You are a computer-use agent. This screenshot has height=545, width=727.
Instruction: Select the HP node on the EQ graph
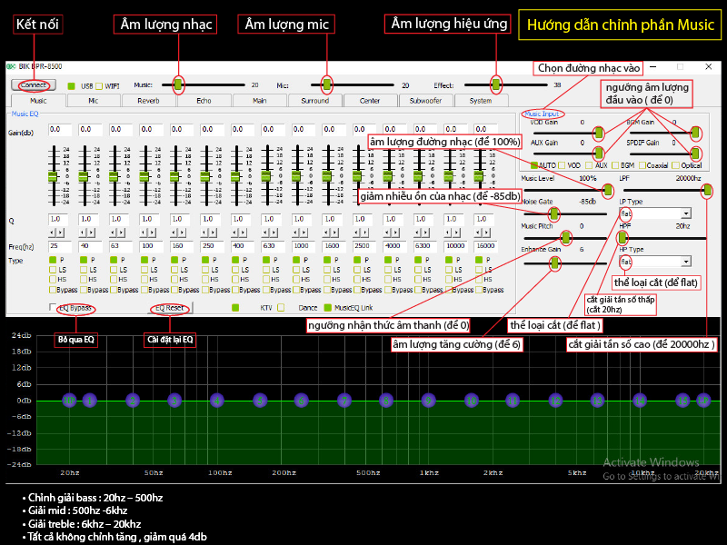coord(69,401)
